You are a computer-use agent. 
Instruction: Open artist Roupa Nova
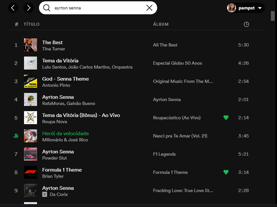(55, 122)
